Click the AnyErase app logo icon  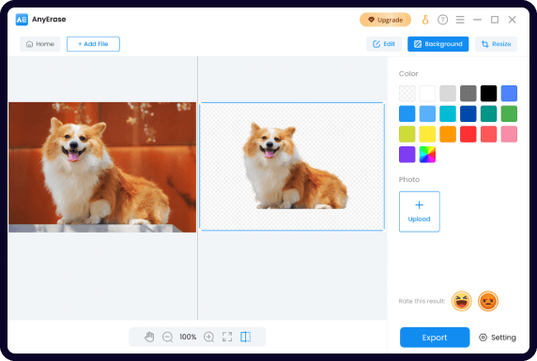pyautogui.click(x=22, y=20)
